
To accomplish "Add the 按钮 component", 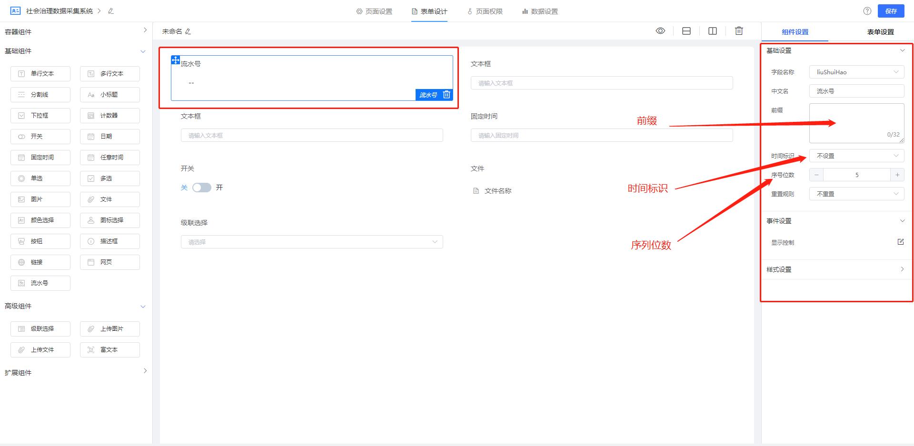I will point(40,241).
